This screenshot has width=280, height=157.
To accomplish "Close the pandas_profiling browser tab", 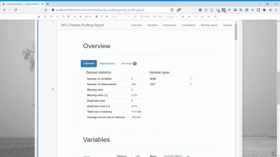I will point(42,4).
